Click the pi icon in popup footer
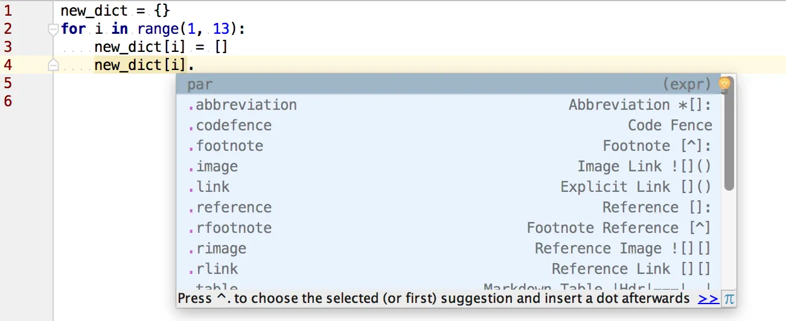 [729, 298]
